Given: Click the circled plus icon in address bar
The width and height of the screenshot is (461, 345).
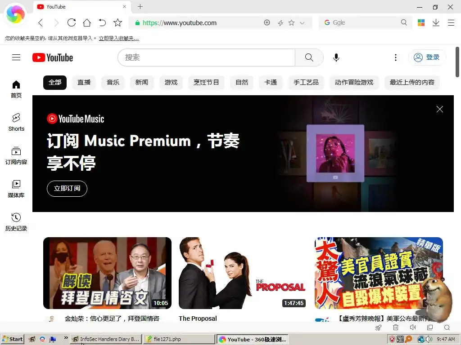Looking at the screenshot, I should [267, 22].
